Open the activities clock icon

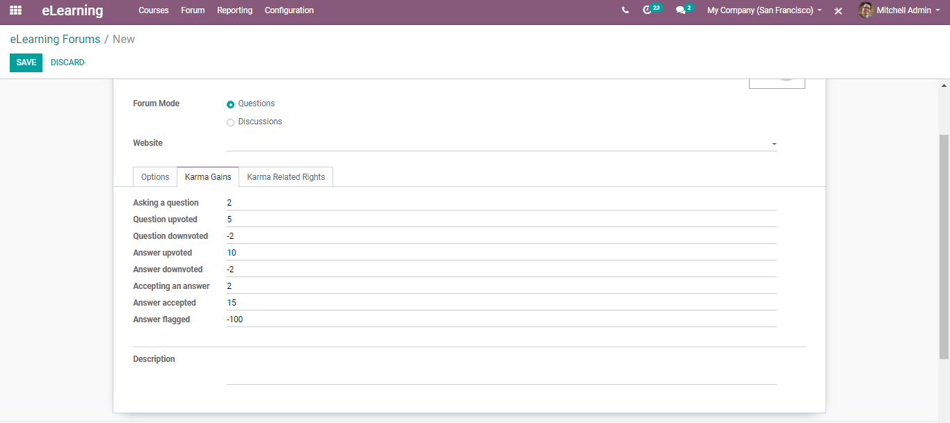[x=647, y=10]
